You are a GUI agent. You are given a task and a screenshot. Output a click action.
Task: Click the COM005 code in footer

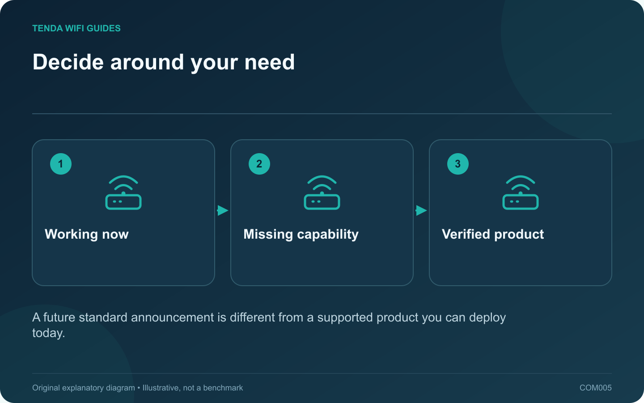[596, 388]
